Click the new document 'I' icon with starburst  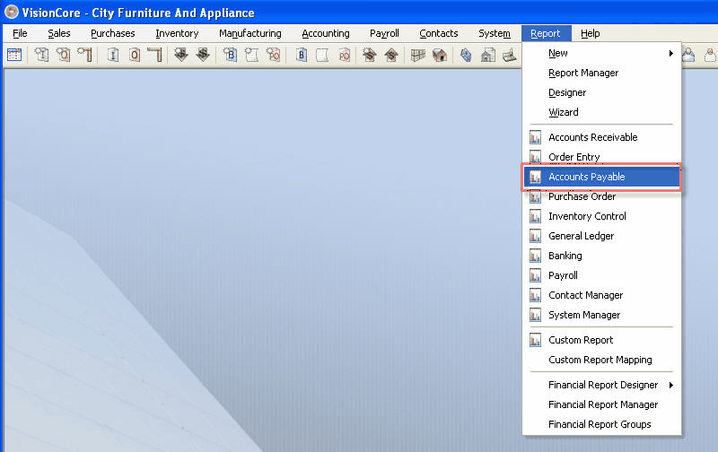pyautogui.click(x=41, y=55)
